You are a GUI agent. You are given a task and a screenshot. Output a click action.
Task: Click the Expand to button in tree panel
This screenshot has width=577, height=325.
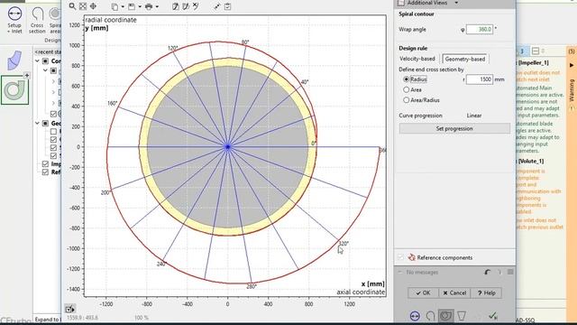(x=47, y=320)
